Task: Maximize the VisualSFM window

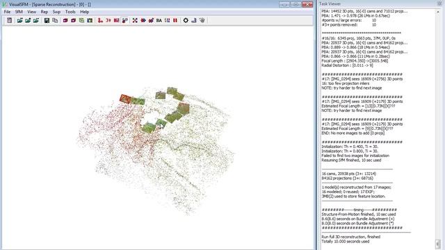Action: click(296, 5)
